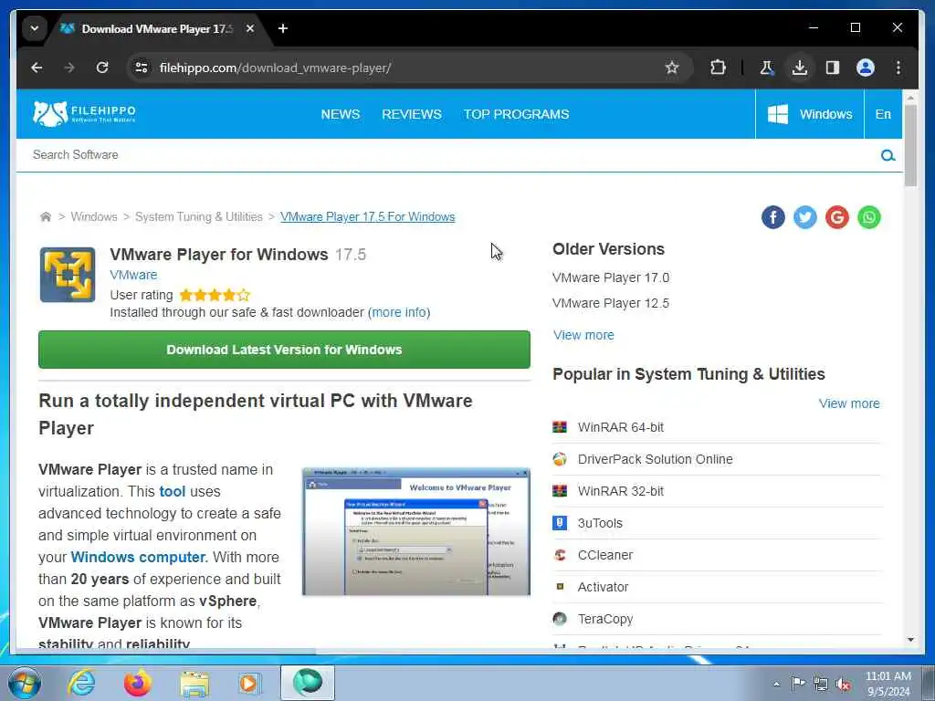
Task: Click the VMware Player app icon
Action: [x=68, y=275]
